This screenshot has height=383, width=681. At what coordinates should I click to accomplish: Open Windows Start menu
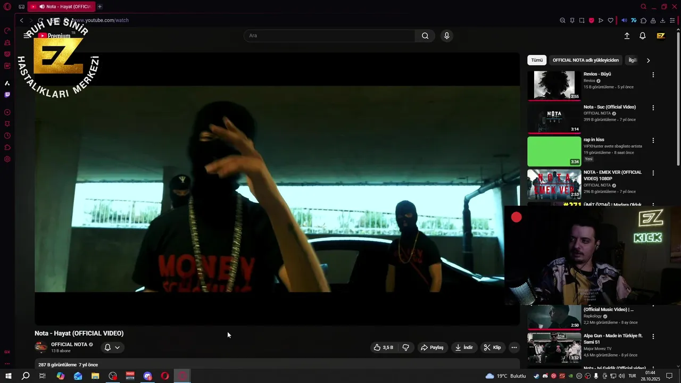point(8,376)
